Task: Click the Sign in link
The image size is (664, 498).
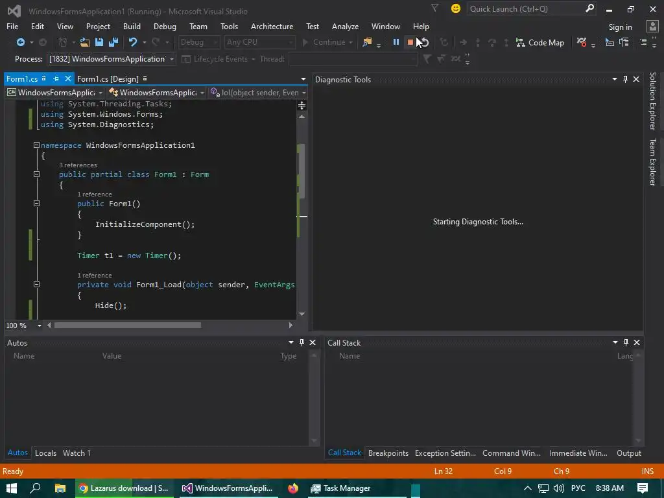Action: 620,27
